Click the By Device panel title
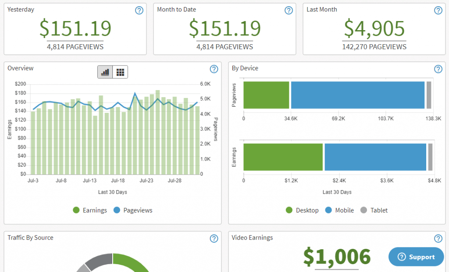The height and width of the screenshot is (272, 449). (x=245, y=68)
